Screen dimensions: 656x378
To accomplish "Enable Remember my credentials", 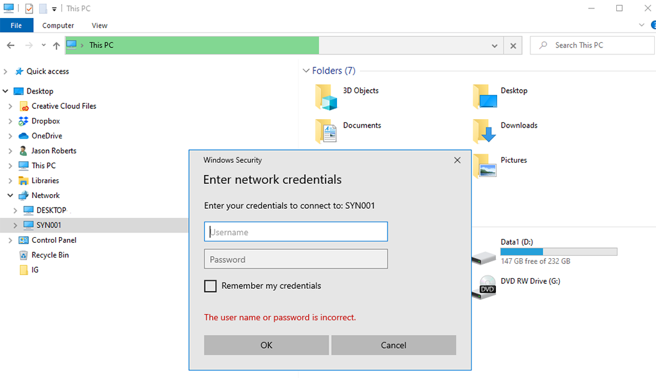I will [x=211, y=286].
